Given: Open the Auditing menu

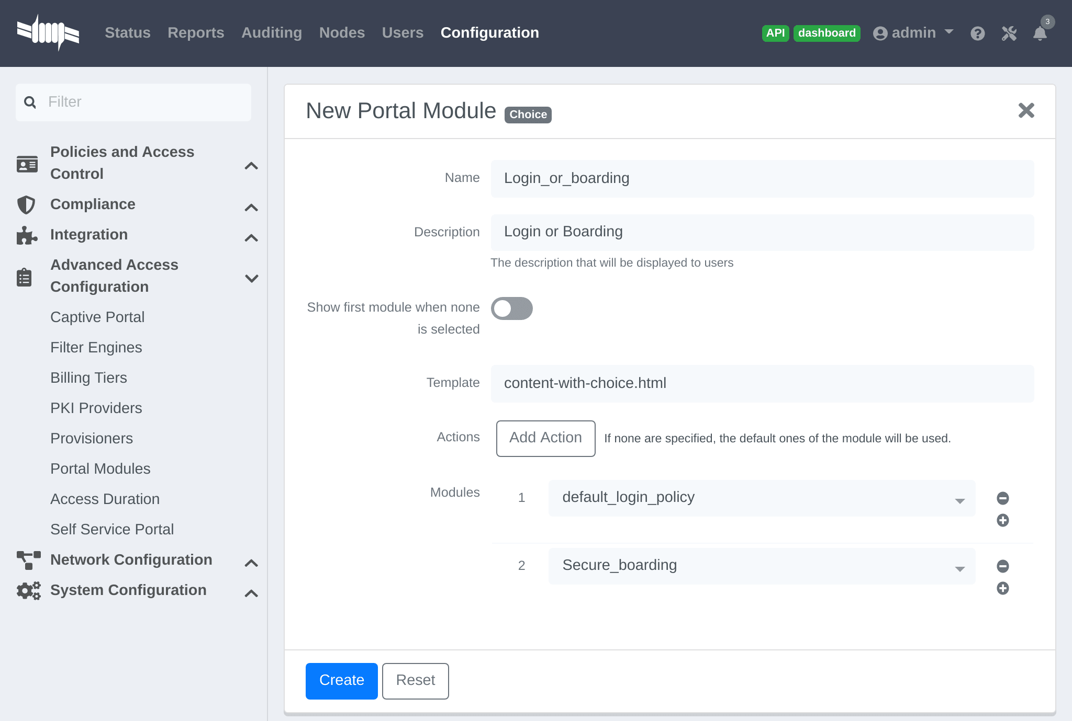Looking at the screenshot, I should point(271,33).
